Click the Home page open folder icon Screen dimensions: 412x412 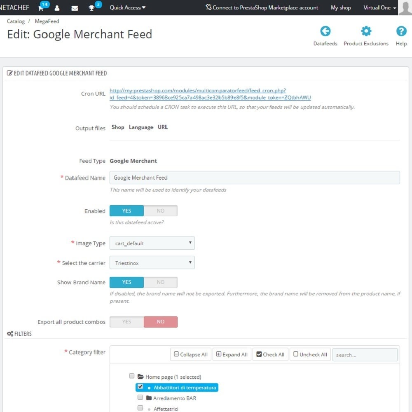coord(140,377)
